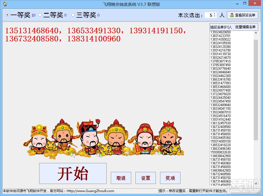Image resolution: width=263 pixels, height=196 pixels.
Task: Select list entry 137853897450
Action: click(x=220, y=65)
